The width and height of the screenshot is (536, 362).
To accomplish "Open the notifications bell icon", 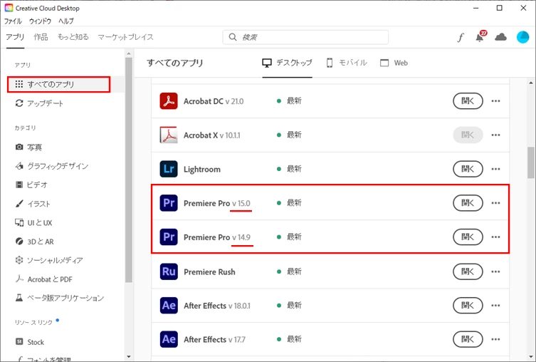I will pyautogui.click(x=480, y=36).
